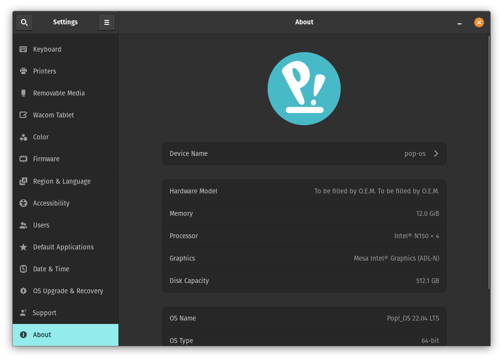Viewport: 503px width, 360px height.
Task: Select Accessibility label in sidebar
Action: (51, 203)
